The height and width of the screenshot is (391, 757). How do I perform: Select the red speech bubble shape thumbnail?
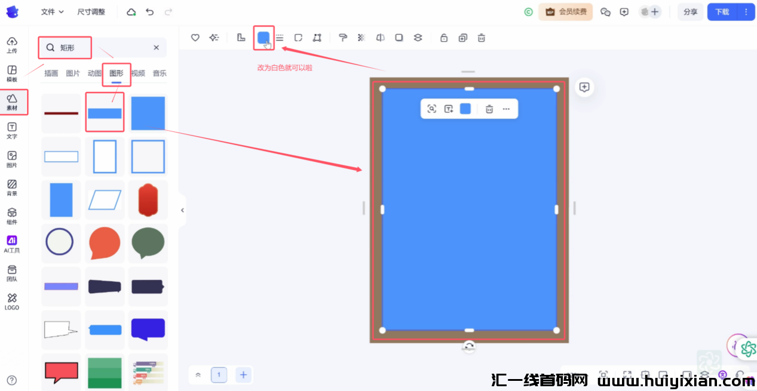(61, 372)
